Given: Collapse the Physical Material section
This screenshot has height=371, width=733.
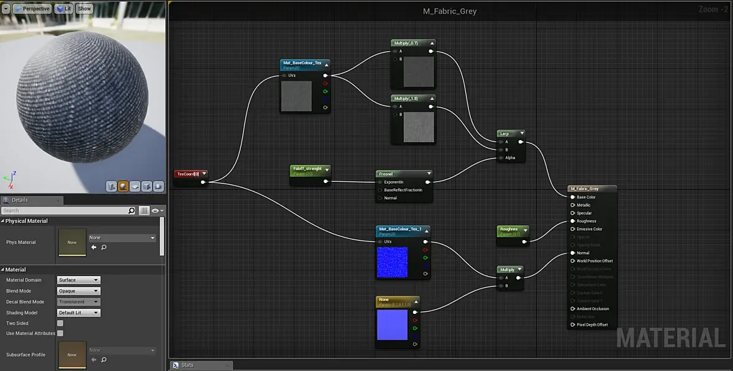Looking at the screenshot, I should point(3,221).
